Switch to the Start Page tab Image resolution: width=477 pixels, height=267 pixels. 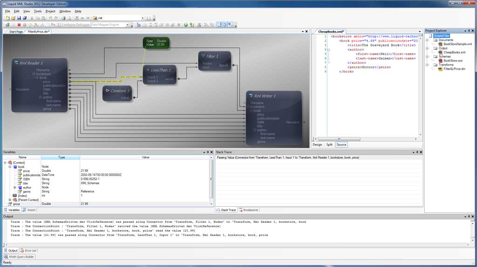pos(16,32)
